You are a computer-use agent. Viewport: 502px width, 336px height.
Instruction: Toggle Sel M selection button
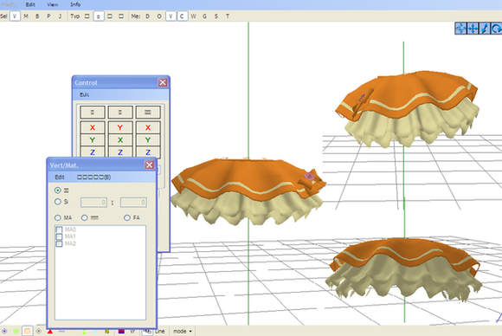point(26,16)
